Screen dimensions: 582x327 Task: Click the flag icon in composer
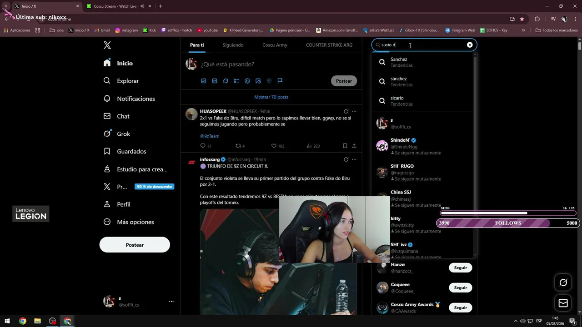click(280, 81)
